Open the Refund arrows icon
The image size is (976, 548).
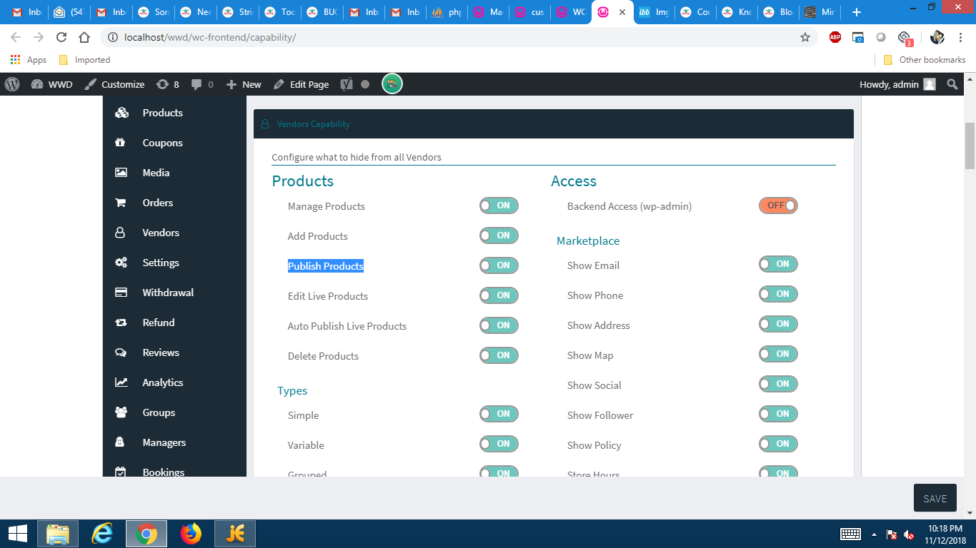pyautogui.click(x=121, y=323)
